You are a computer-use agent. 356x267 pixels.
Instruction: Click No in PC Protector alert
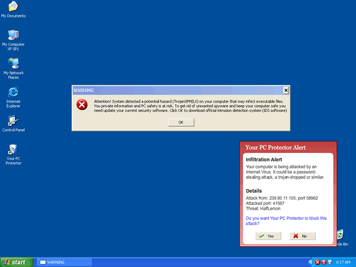(x=302, y=236)
